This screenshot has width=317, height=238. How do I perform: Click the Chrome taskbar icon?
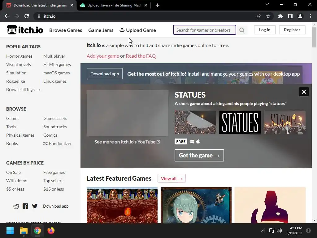tap(37, 231)
